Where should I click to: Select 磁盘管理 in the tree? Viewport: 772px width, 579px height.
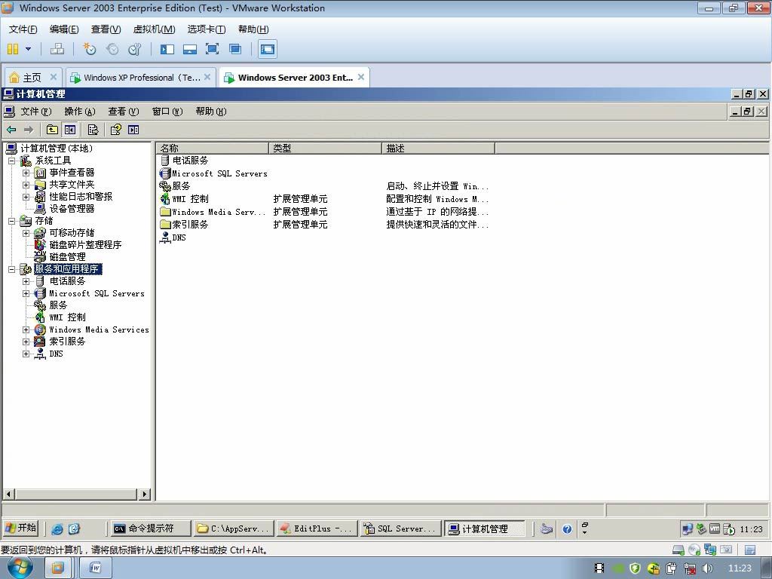[x=67, y=257]
